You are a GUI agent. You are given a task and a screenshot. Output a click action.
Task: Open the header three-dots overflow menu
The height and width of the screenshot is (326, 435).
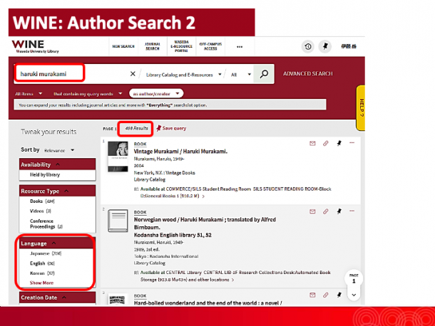[x=240, y=47]
